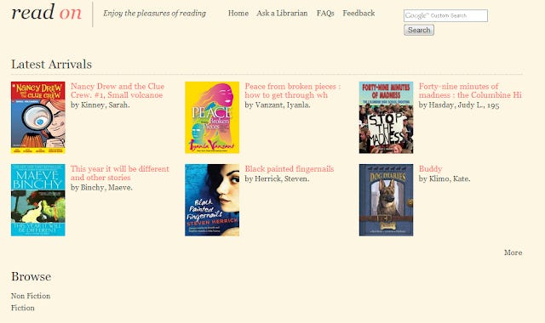The image size is (545, 323).
Task: Open Black painted fingernails title link
Action: pyautogui.click(x=290, y=169)
